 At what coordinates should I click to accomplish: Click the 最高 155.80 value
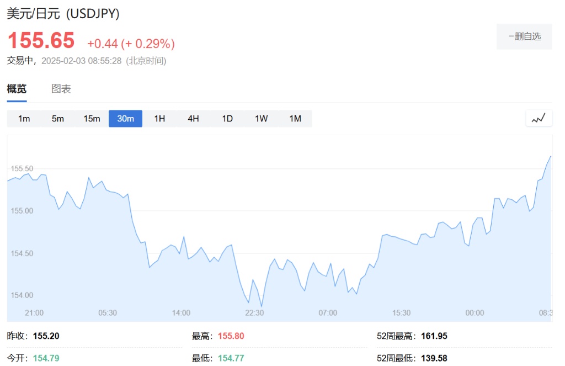[x=231, y=336]
